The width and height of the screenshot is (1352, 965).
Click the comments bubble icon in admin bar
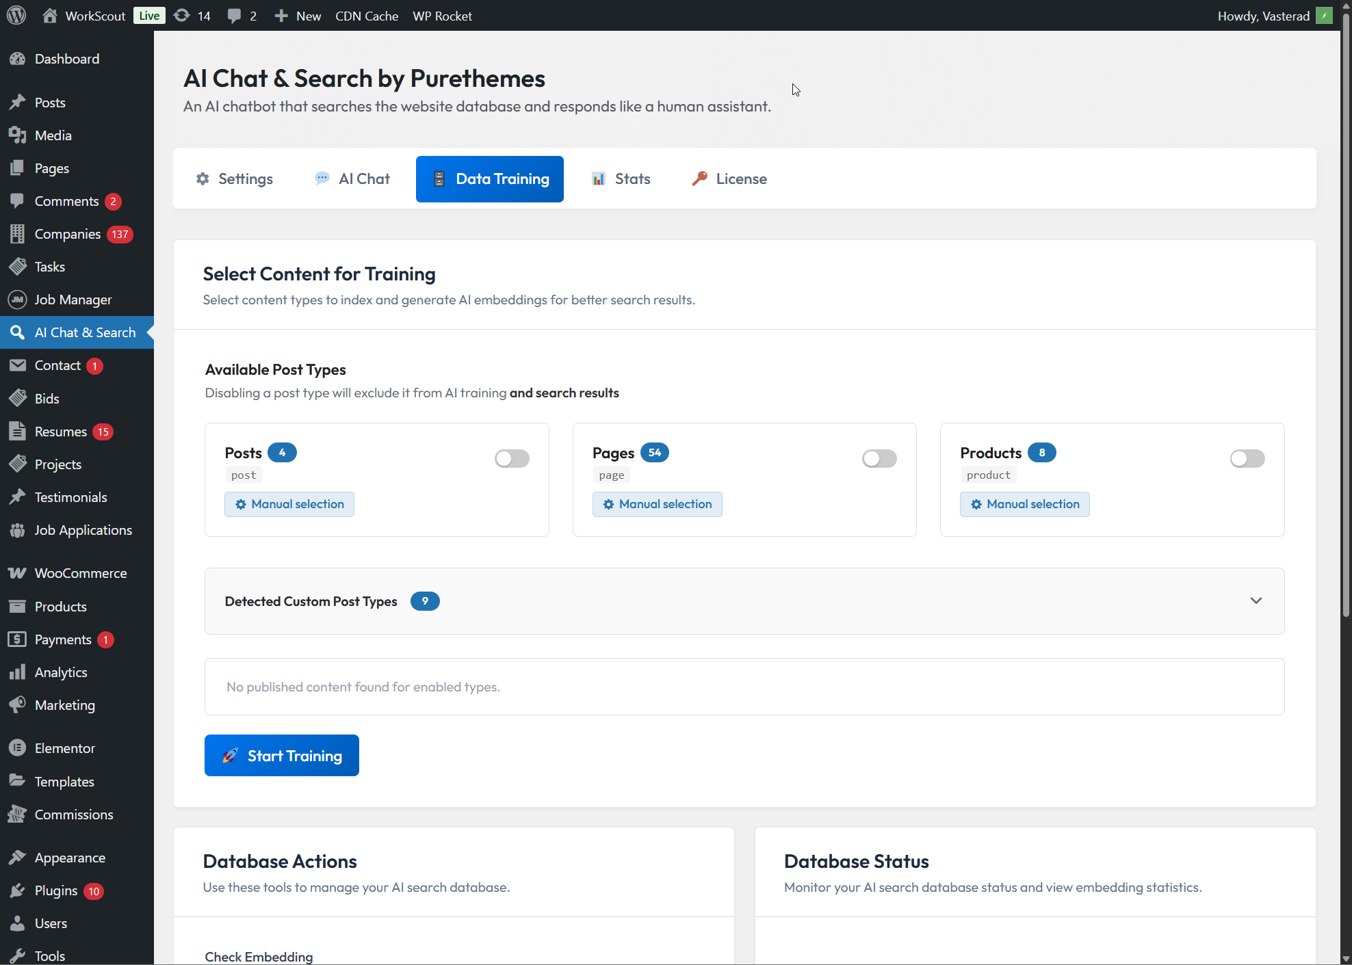[x=235, y=15]
